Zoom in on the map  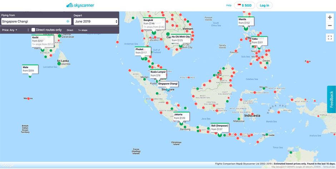[330, 17]
